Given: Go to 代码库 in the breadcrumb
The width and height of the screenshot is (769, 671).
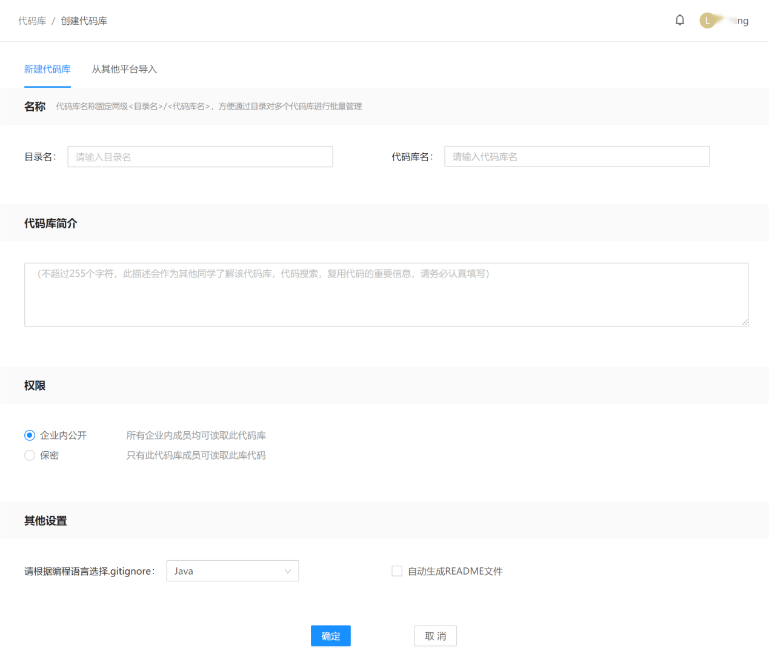Looking at the screenshot, I should tap(32, 21).
